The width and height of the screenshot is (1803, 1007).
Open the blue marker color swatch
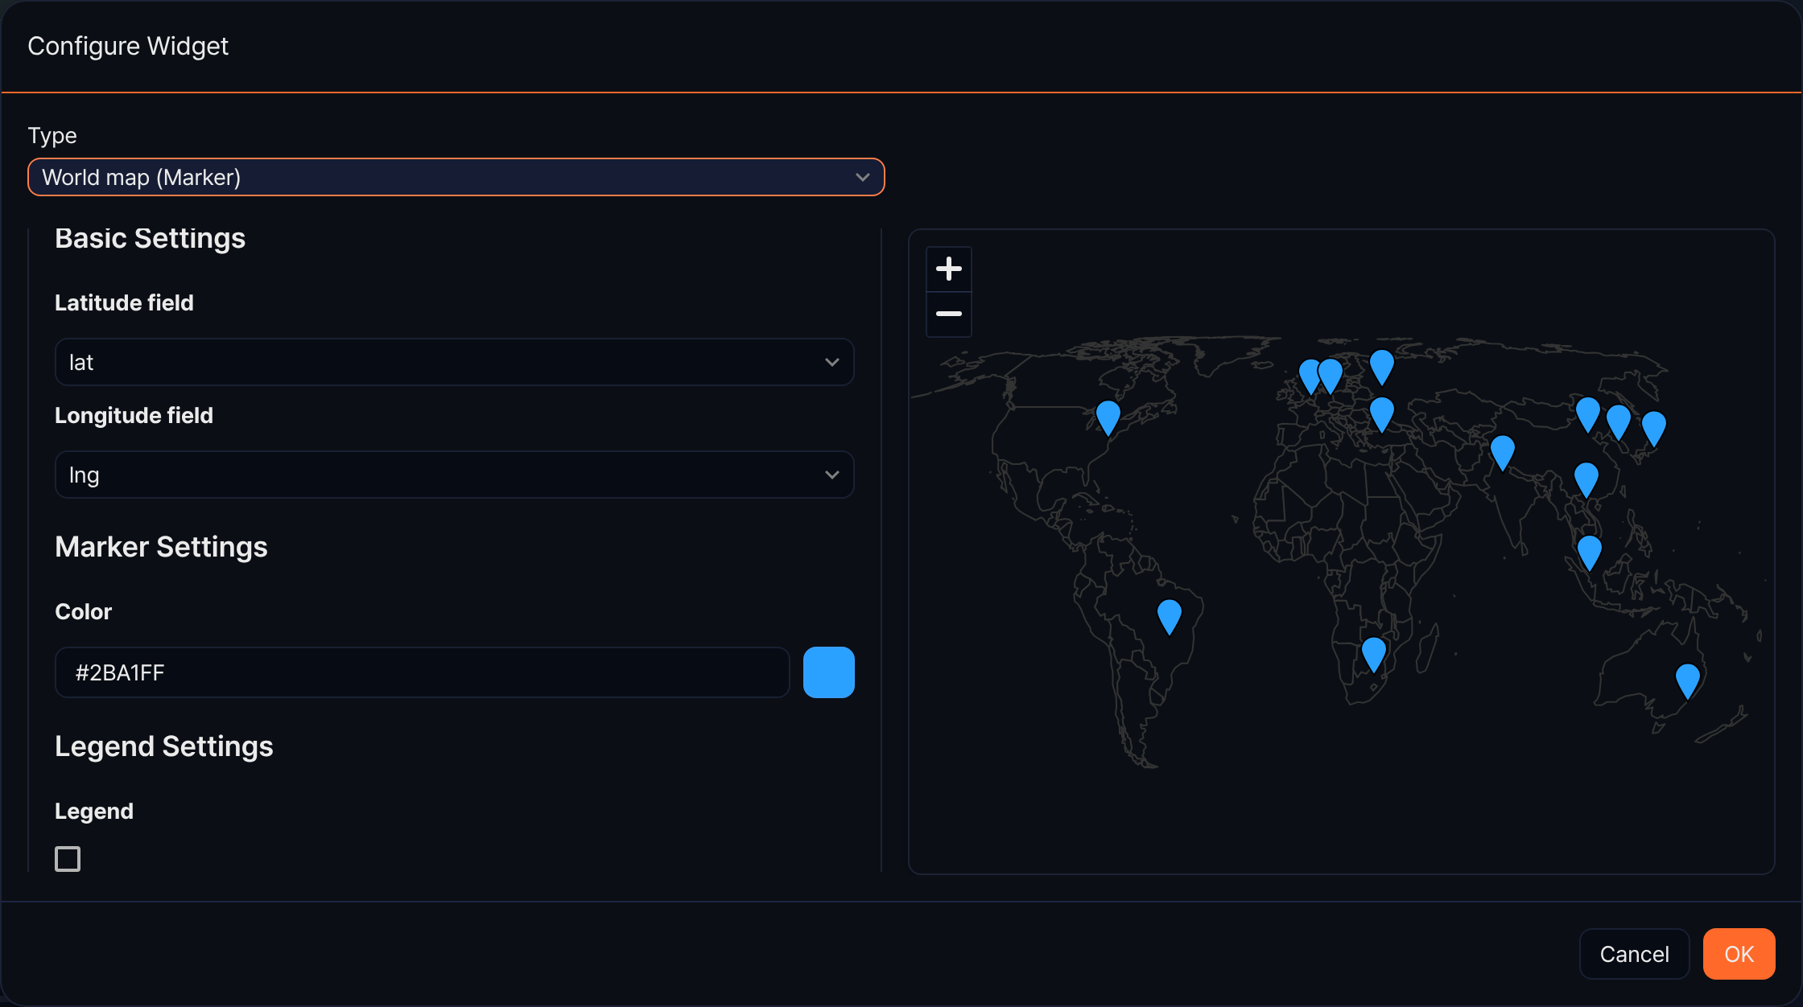tap(828, 672)
